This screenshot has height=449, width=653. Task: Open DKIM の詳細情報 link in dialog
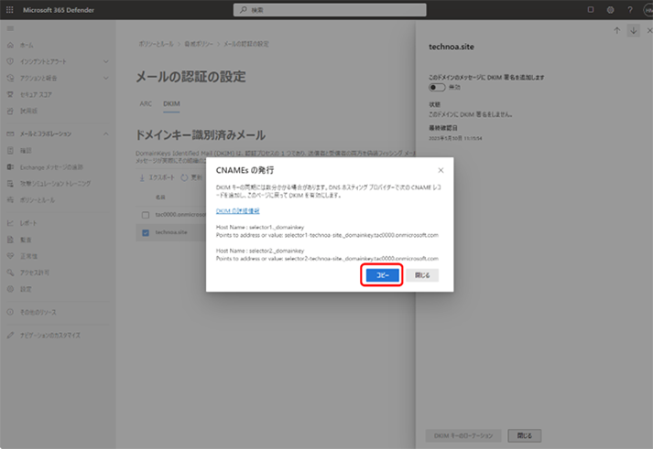[x=237, y=211]
